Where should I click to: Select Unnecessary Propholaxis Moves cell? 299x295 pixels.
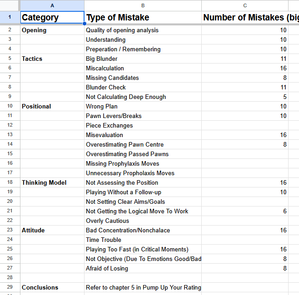143,173
